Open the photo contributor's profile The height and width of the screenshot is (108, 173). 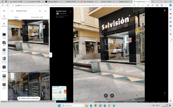pyautogui.click(x=61, y=14)
